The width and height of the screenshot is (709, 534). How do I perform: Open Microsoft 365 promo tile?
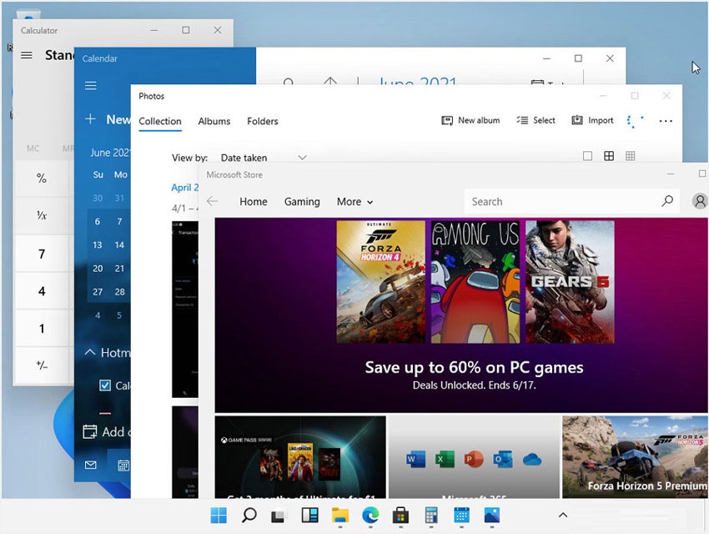point(474,457)
